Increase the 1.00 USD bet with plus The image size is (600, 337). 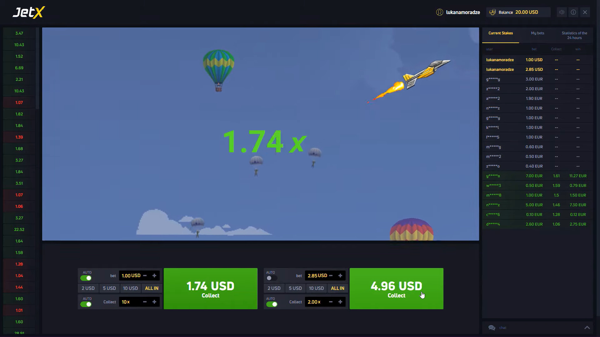[154, 276]
